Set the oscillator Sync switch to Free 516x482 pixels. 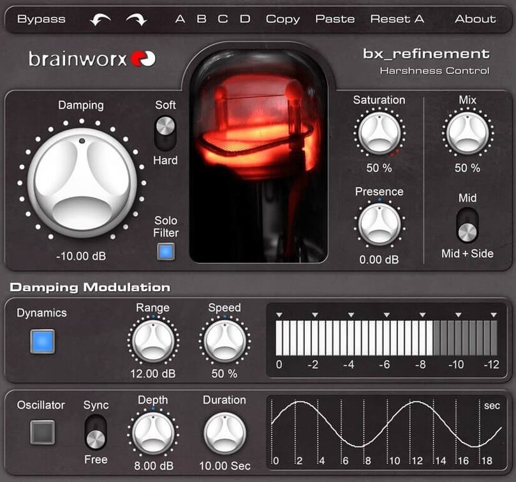[96, 441]
